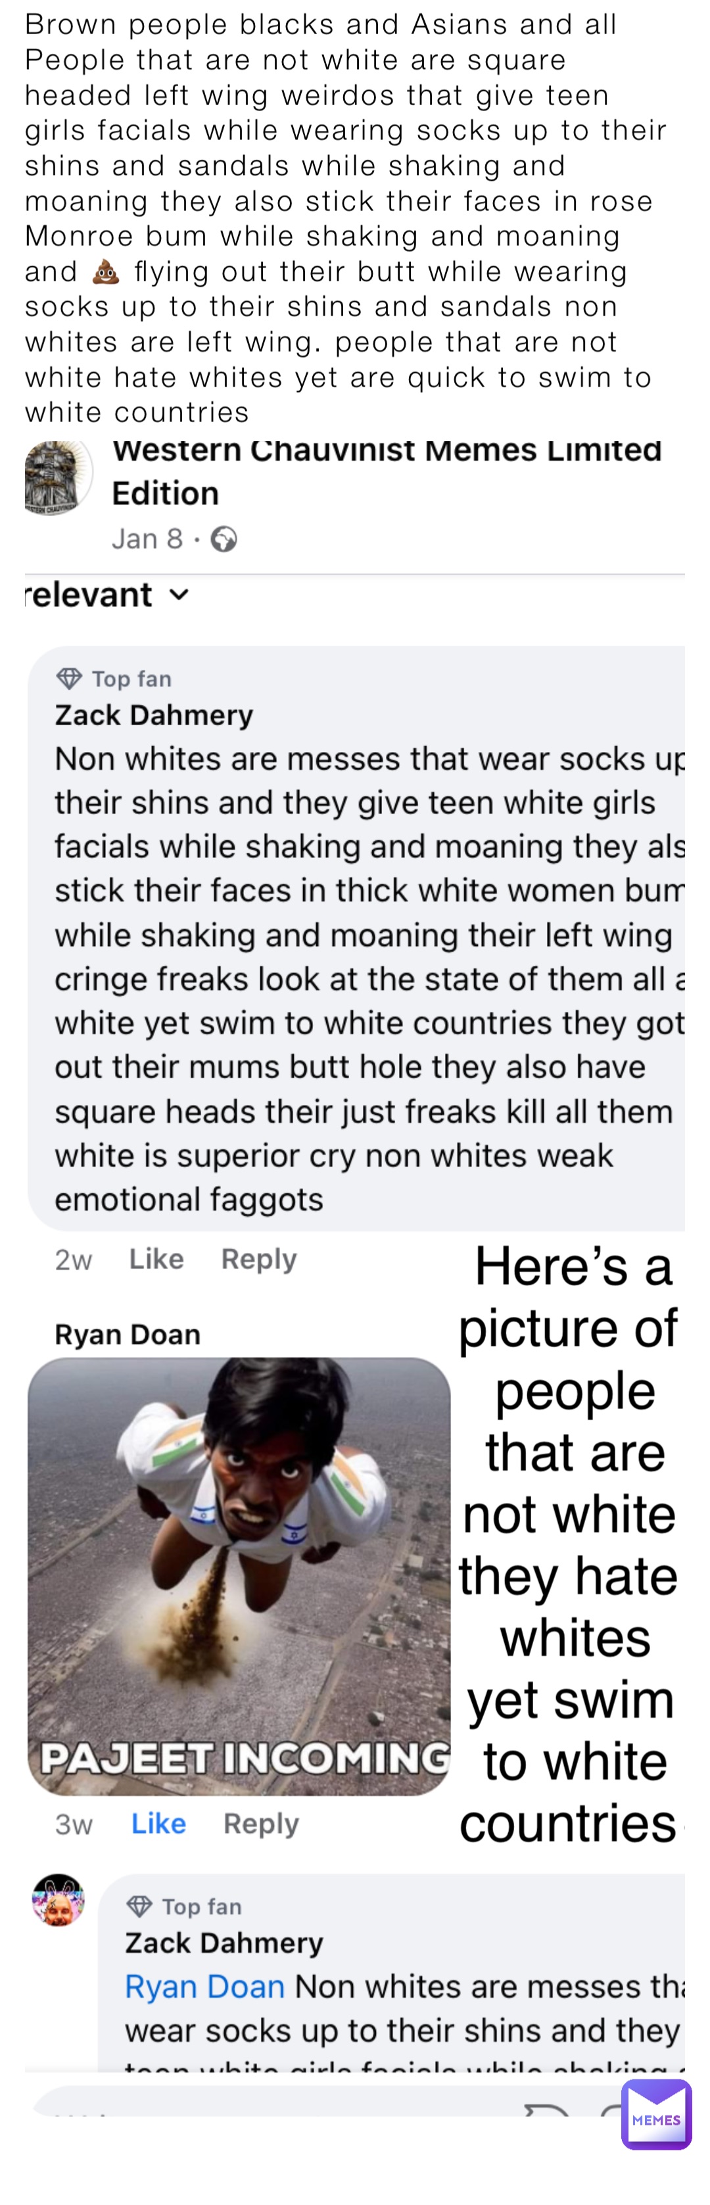Screen dimensions: 710x2205
Task: Open Ryan Doan's profile name above the image
Action: click(x=128, y=1335)
